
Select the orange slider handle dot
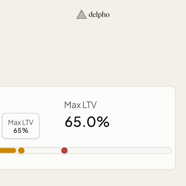pos(21,150)
